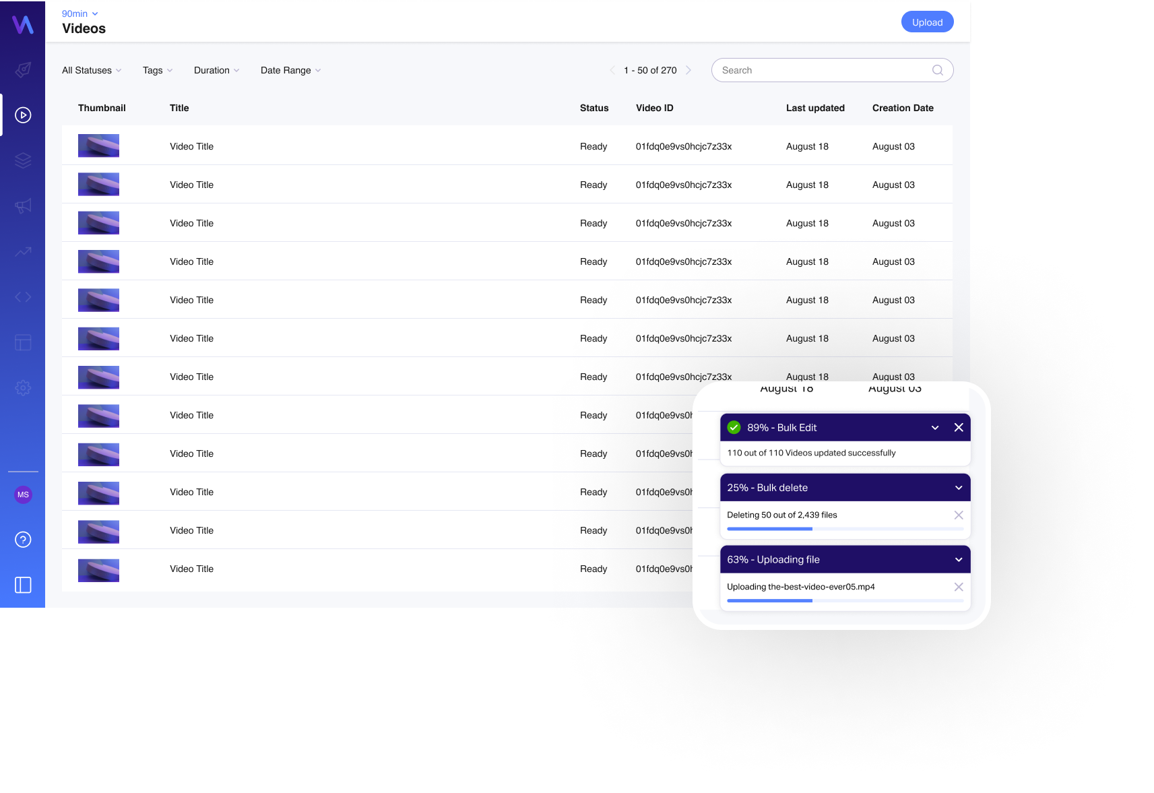1154x793 pixels.
Task: Collapse the Uploading file panel chevron
Action: point(959,560)
